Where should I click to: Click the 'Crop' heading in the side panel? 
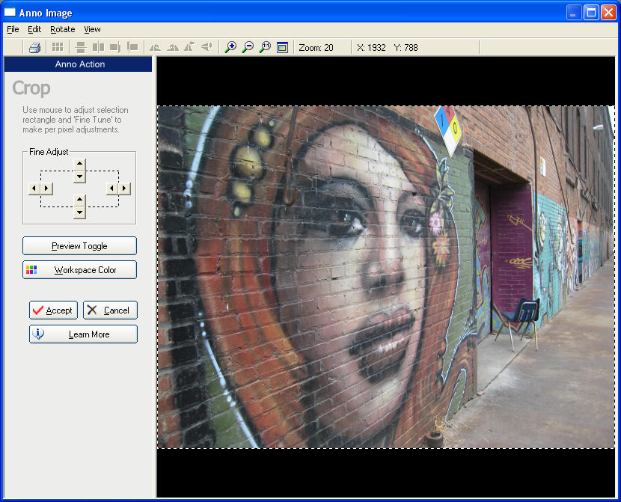pos(31,88)
